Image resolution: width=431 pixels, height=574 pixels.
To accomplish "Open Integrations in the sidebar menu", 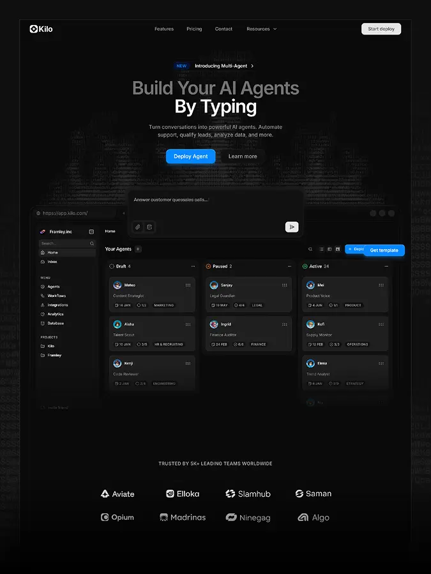I will (54, 305).
